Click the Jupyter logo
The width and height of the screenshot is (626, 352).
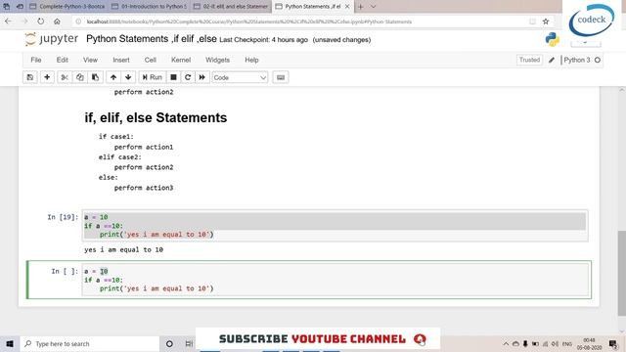point(52,39)
